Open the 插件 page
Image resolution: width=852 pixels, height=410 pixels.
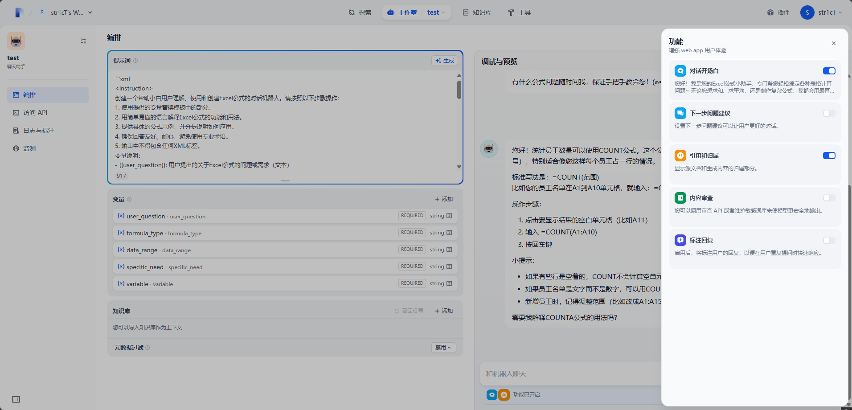pyautogui.click(x=778, y=12)
